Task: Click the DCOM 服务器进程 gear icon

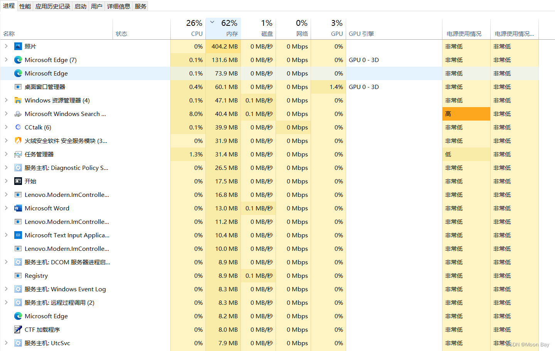Action: (18, 262)
